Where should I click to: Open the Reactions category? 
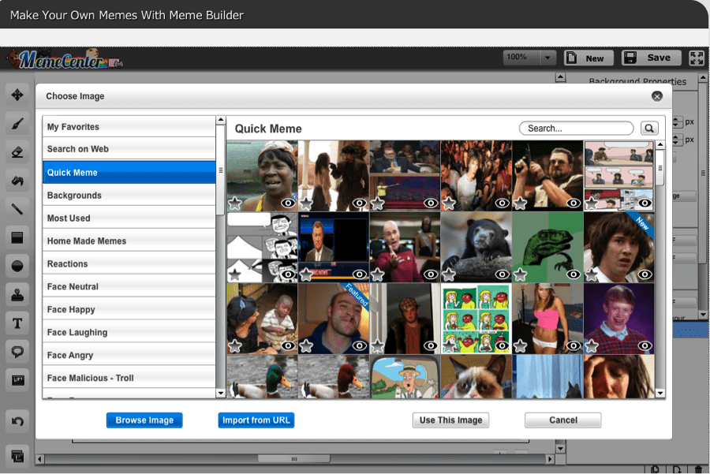point(129,263)
